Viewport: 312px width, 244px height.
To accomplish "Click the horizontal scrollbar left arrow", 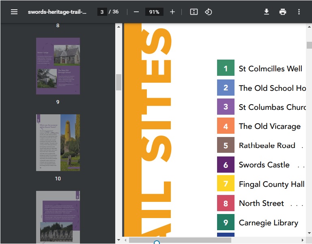I will click(x=126, y=240).
